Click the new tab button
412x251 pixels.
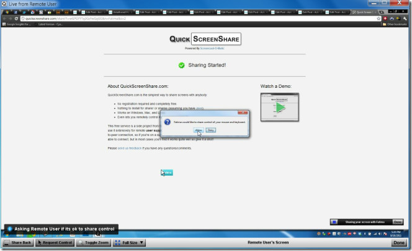click(x=382, y=12)
